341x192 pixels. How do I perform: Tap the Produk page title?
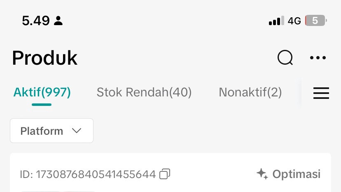point(45,58)
